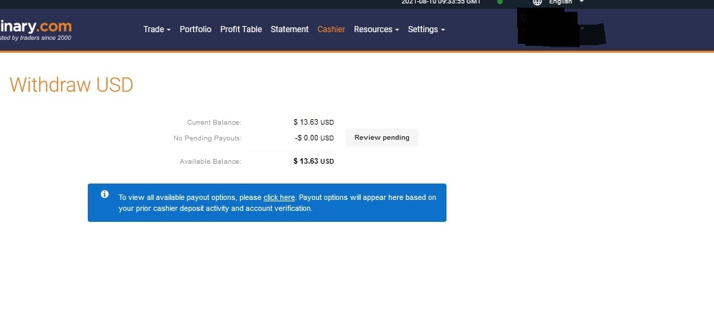This screenshot has width=714, height=315.
Task: Click the pending payouts amount -$ 0.00
Action: [x=314, y=138]
